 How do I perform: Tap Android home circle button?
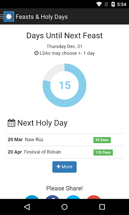64,207
